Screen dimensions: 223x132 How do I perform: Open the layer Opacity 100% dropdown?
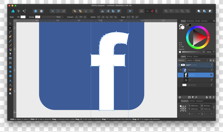point(190,61)
